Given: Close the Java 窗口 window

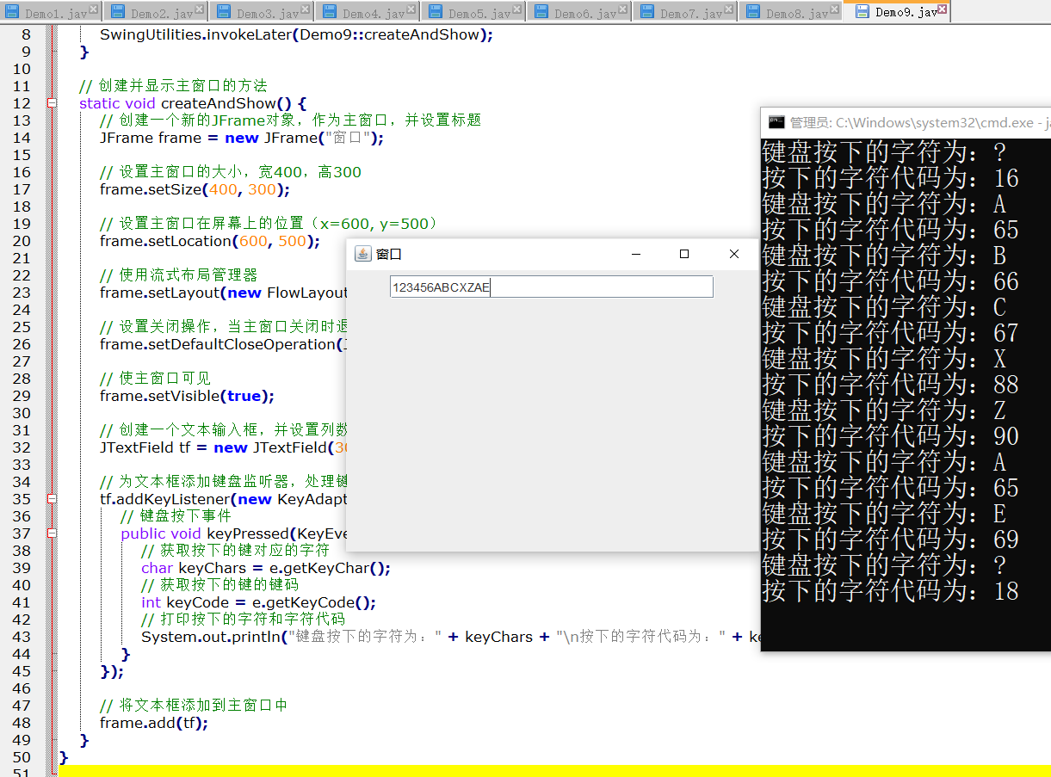Looking at the screenshot, I should coord(733,254).
